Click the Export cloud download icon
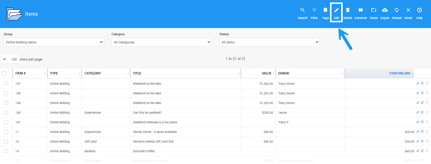 (385, 10)
